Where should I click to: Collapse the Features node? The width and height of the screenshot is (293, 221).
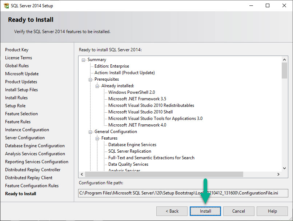(97, 138)
